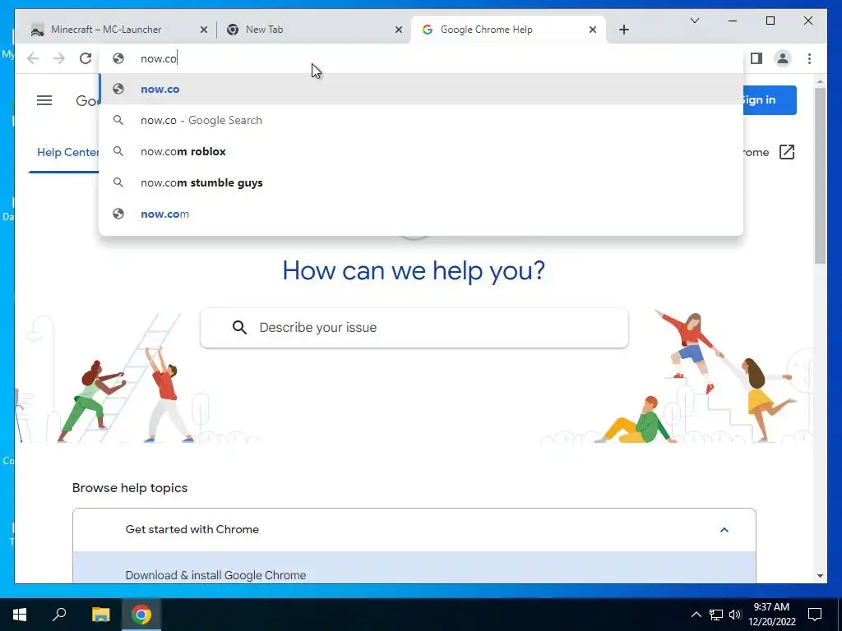The height and width of the screenshot is (631, 842).
Task: Switch to the New Tab tab
Action: pyautogui.click(x=313, y=30)
